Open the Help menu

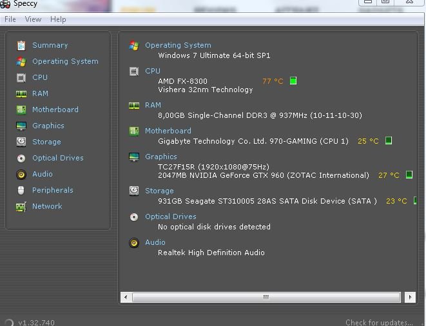(58, 19)
